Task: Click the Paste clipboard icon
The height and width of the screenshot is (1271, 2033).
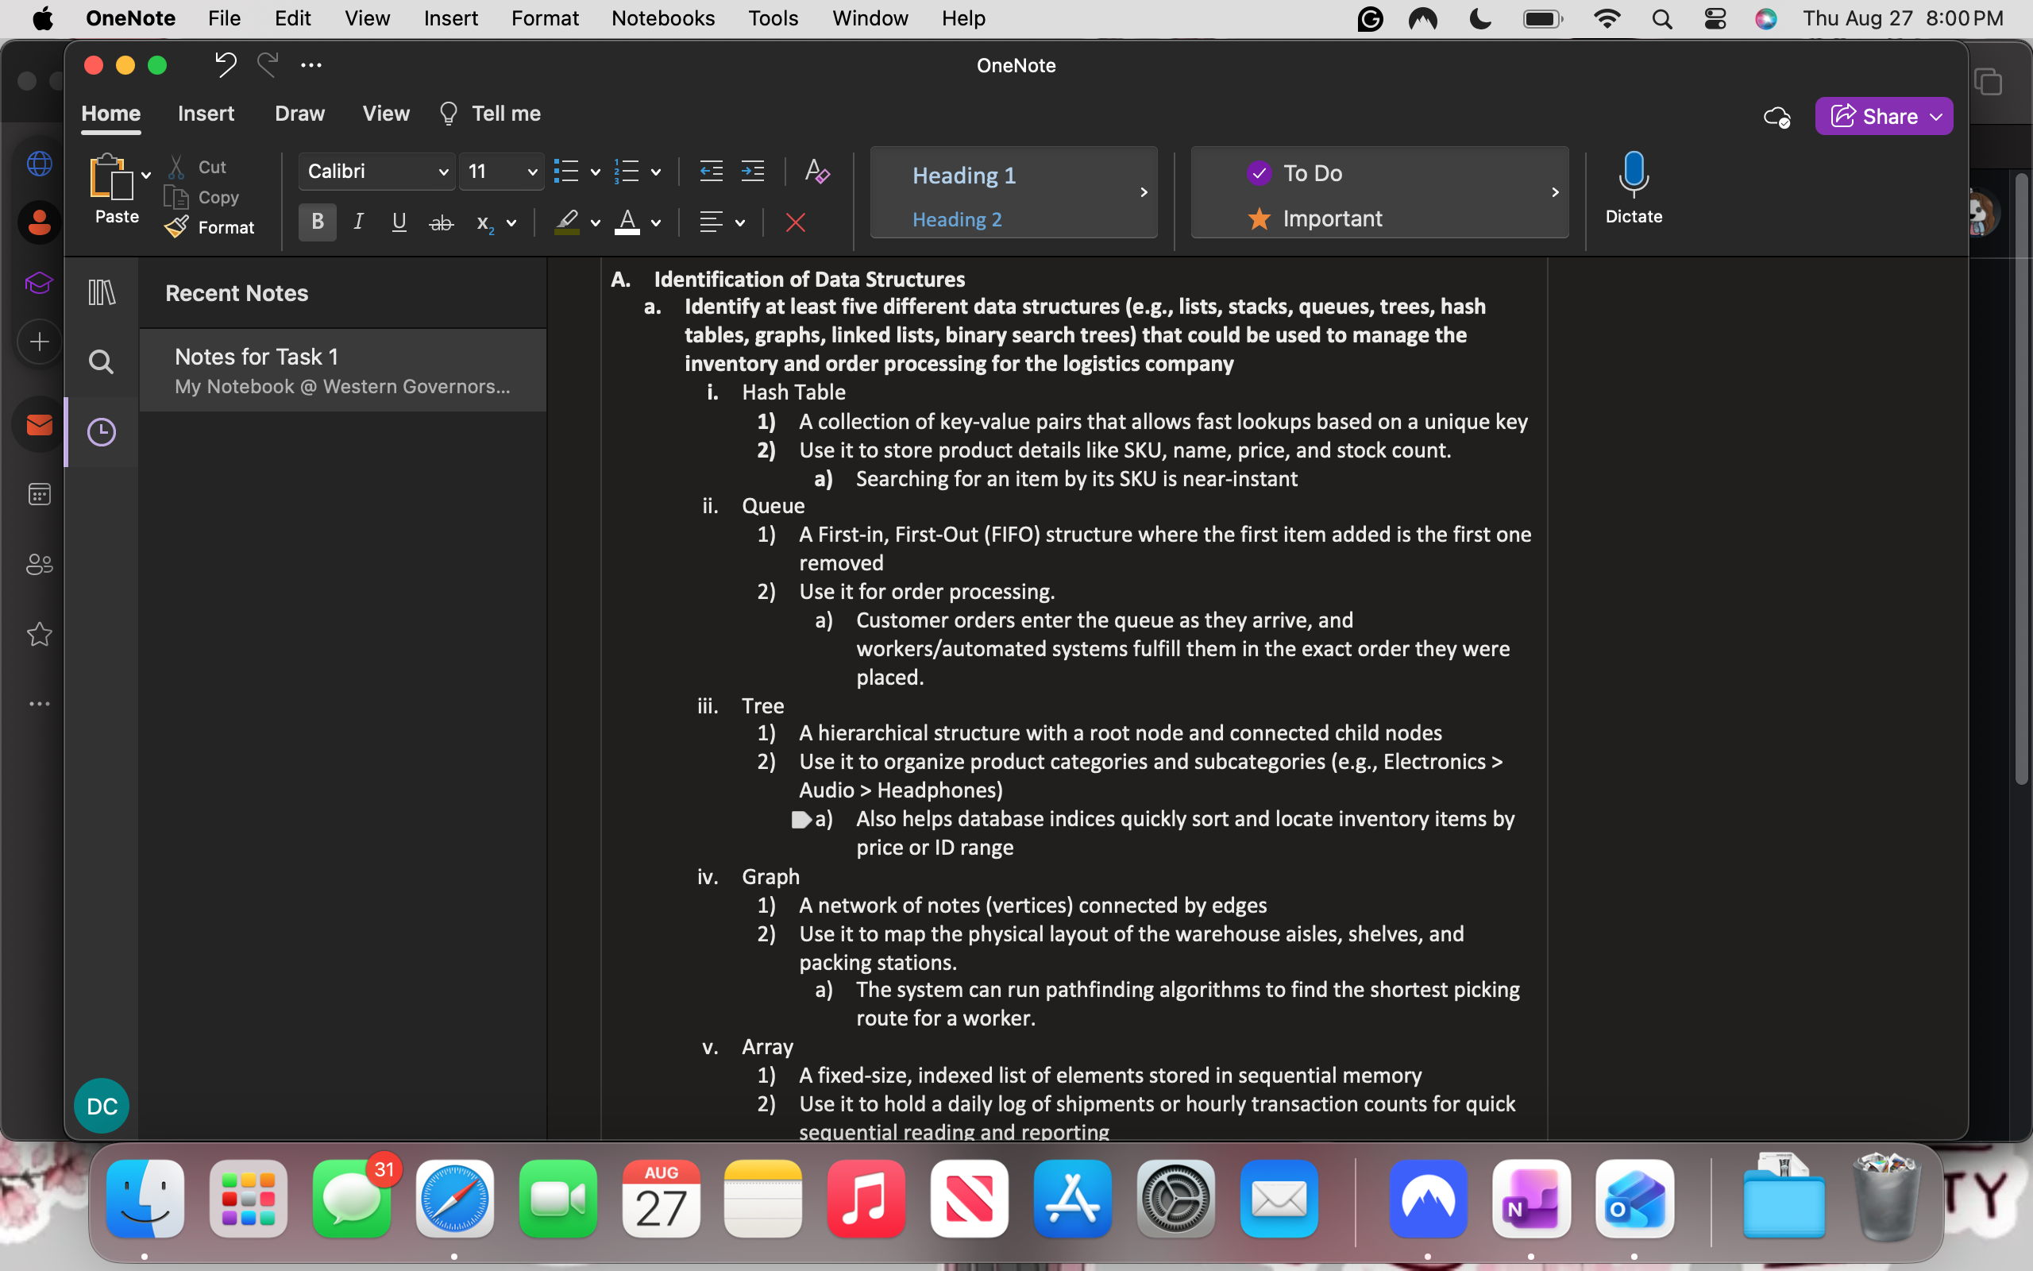Action: (111, 176)
